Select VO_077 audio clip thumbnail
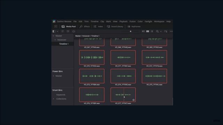The height and width of the screenshot is (125, 223). pos(123,95)
